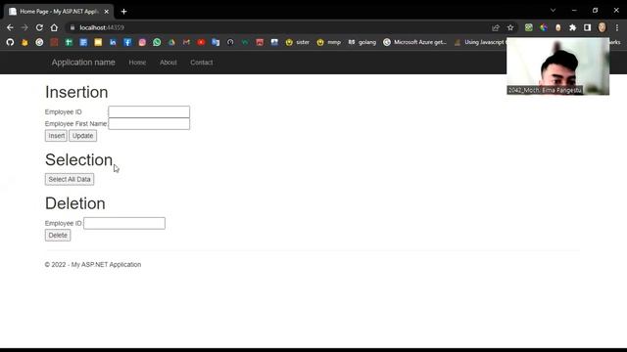This screenshot has width=627, height=352.
Task: Open the browser home page
Action: (54, 27)
